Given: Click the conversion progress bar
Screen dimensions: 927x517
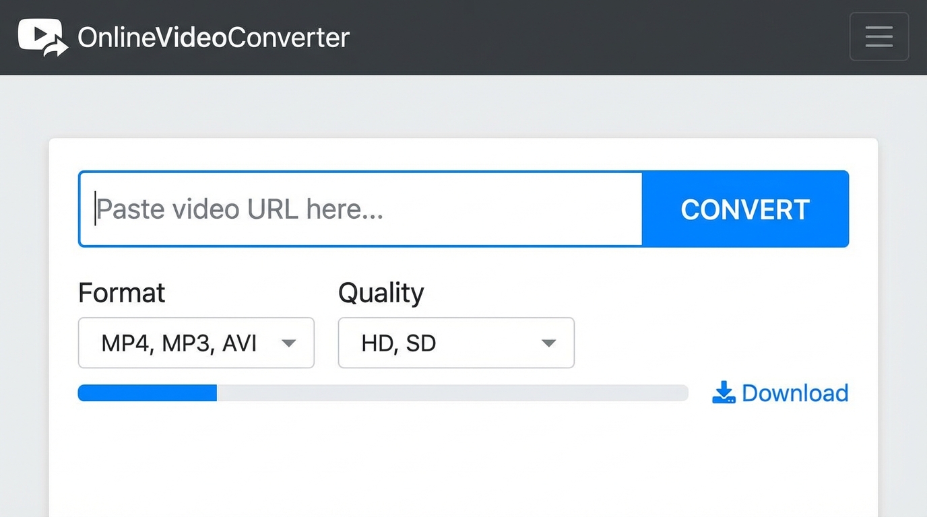Looking at the screenshot, I should 383,392.
